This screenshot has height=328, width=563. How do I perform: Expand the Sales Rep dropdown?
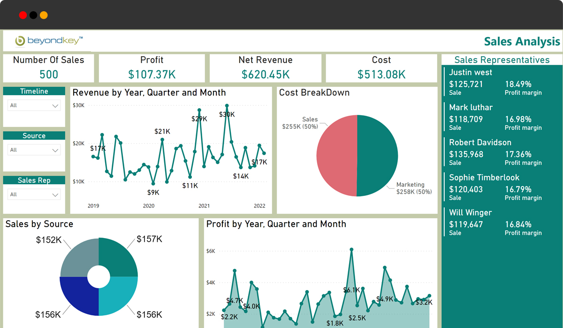click(x=34, y=194)
